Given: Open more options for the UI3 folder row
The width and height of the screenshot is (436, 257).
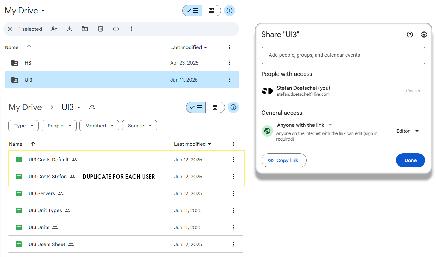Looking at the screenshot, I should [229, 80].
